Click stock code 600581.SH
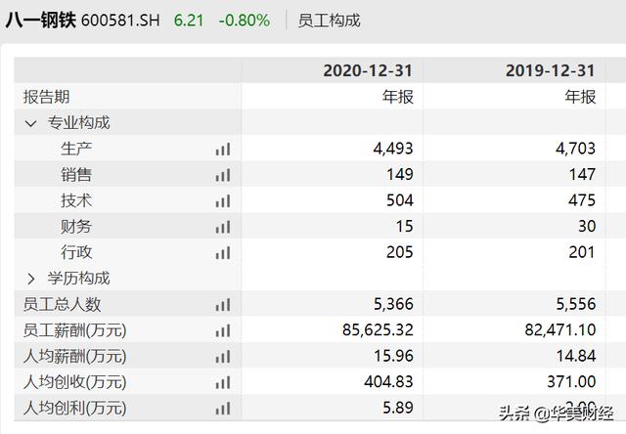626x434 pixels. 119,20
